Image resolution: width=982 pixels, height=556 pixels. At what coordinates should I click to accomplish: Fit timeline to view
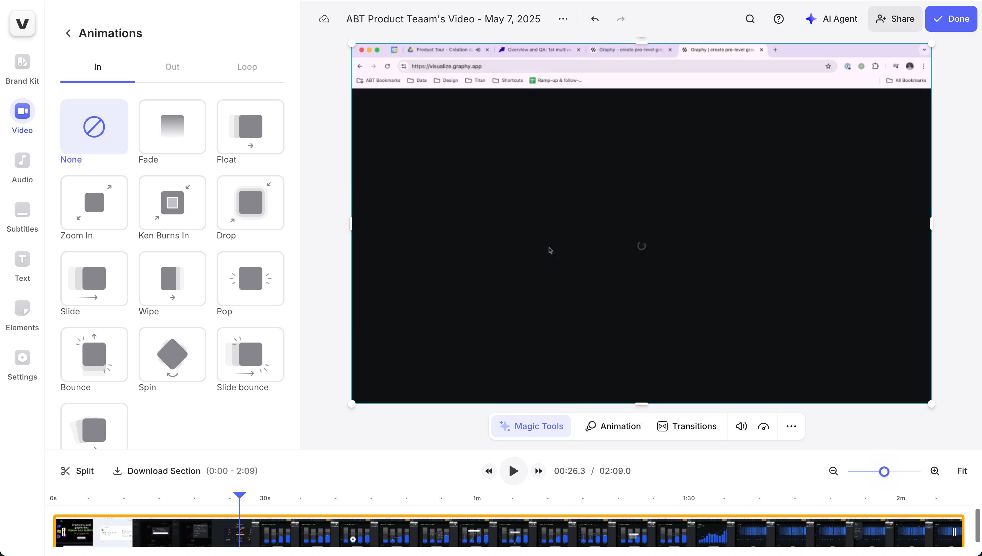coord(962,471)
